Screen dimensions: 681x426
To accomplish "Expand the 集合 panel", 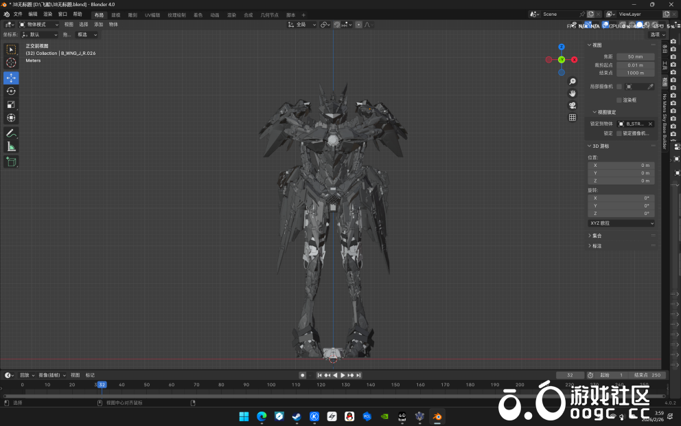I will point(596,236).
